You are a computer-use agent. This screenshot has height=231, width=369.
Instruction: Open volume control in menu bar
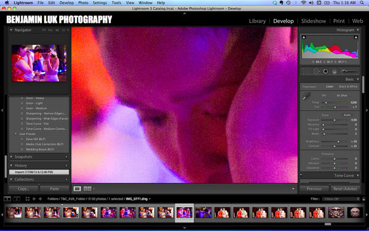(x=311, y=3)
